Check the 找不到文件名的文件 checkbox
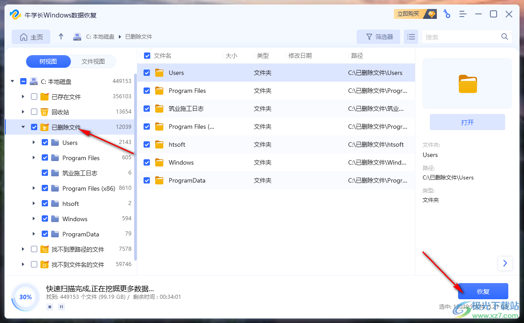This screenshot has height=323, width=524. point(34,264)
